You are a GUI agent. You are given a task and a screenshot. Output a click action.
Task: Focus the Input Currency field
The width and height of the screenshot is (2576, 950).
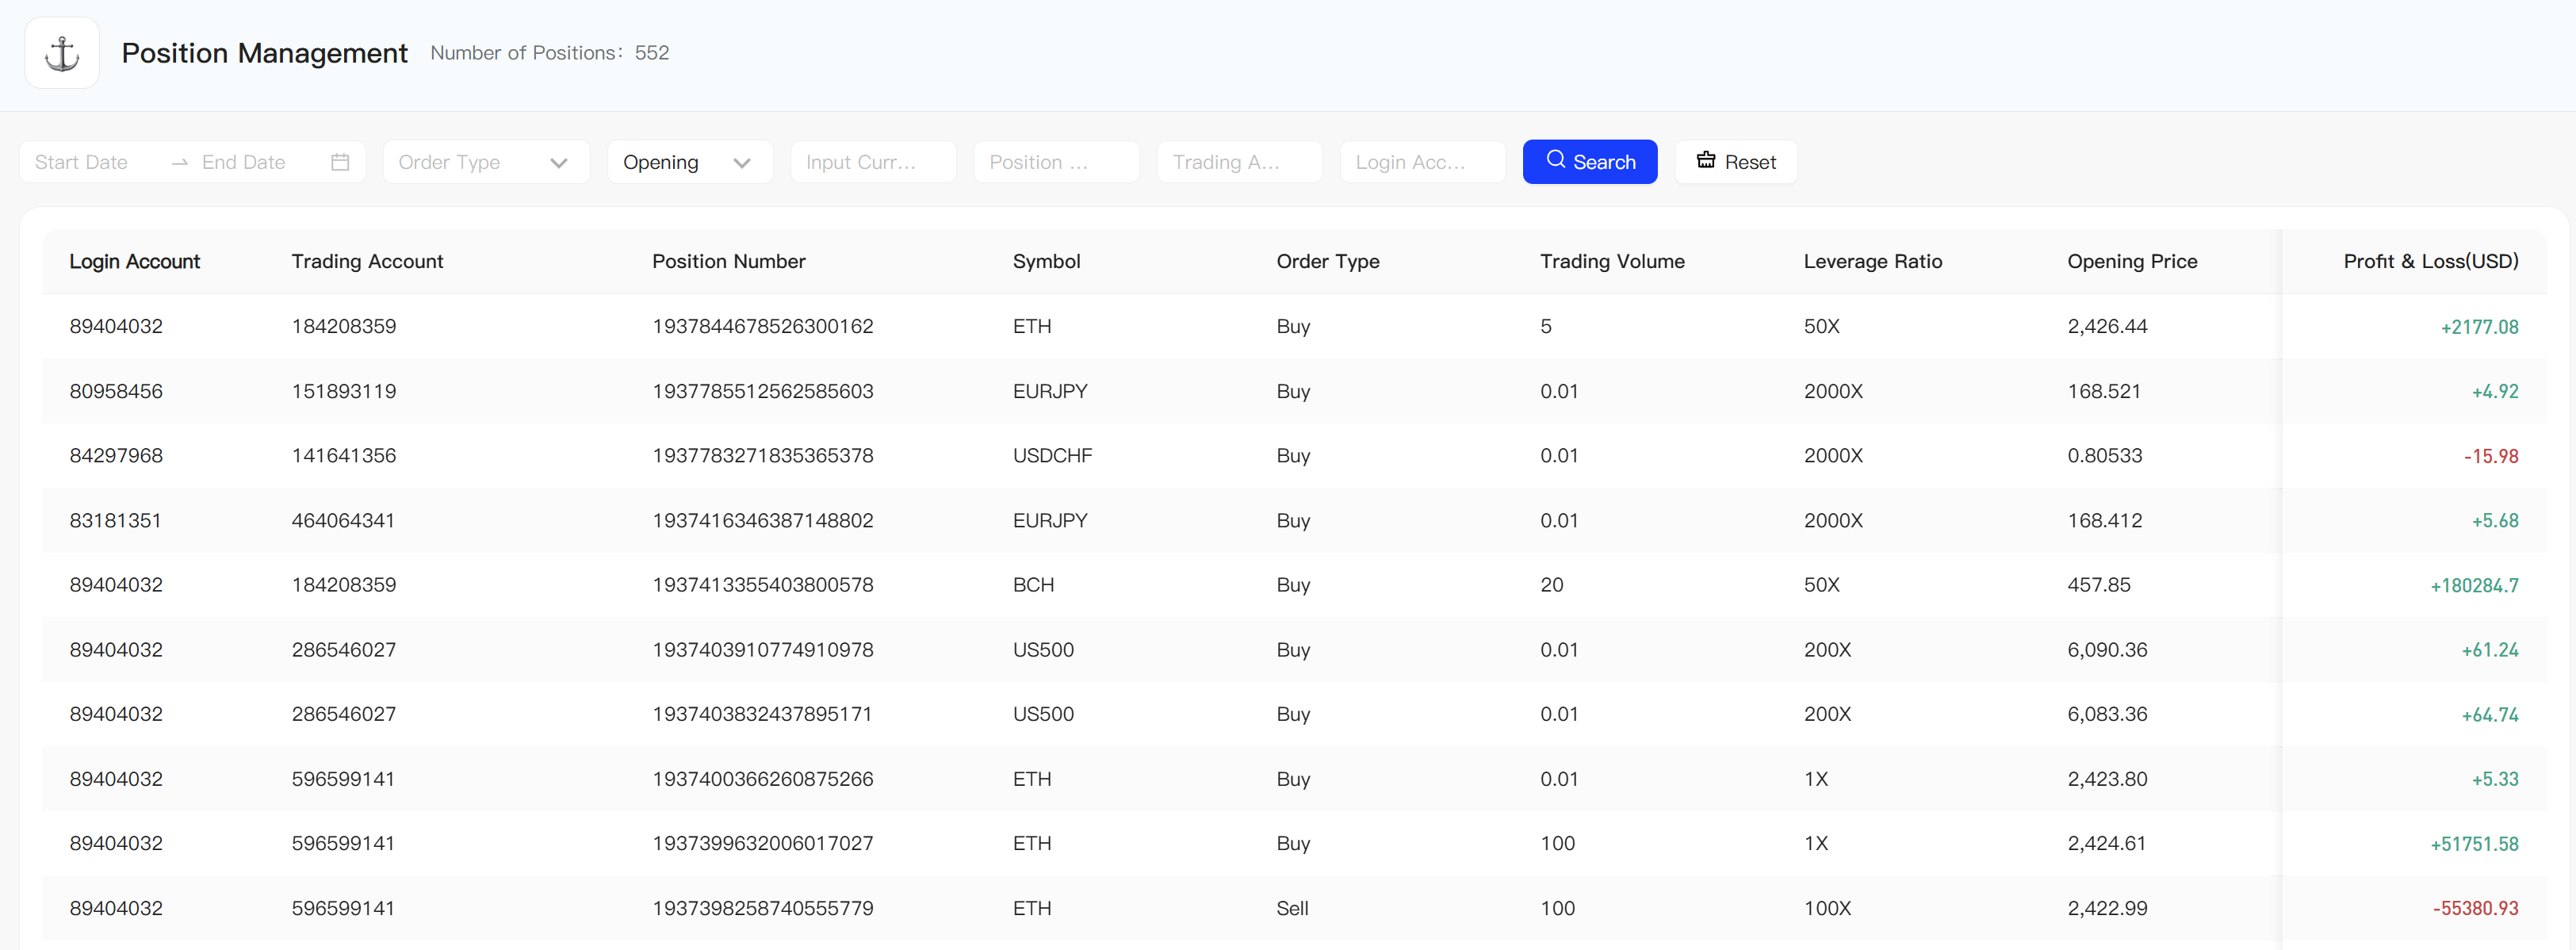873,162
